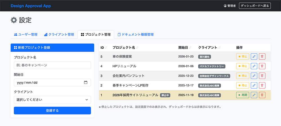Click the project name HPリニューアル

click(x=124, y=66)
